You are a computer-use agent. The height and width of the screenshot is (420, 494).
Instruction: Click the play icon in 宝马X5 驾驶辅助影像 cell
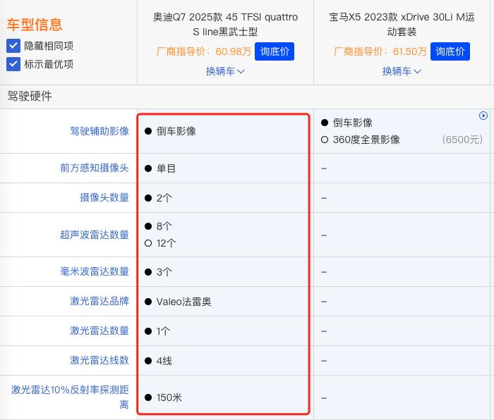coord(483,116)
